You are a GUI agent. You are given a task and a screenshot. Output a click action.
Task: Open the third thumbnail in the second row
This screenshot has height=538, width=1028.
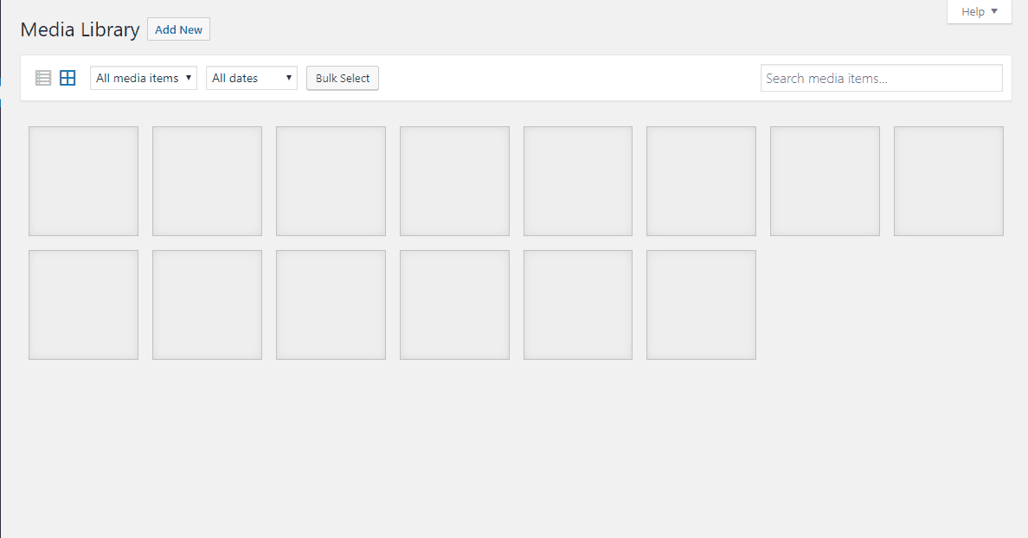point(331,304)
